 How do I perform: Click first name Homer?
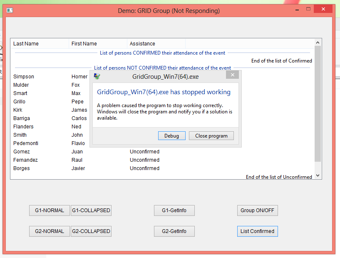click(x=79, y=77)
